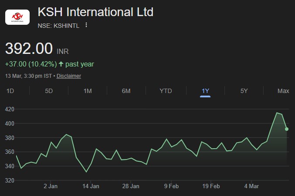This screenshot has height=196, width=295.
Task: Open the three-dot options menu beside KSHINTL
Action: (x=86, y=25)
